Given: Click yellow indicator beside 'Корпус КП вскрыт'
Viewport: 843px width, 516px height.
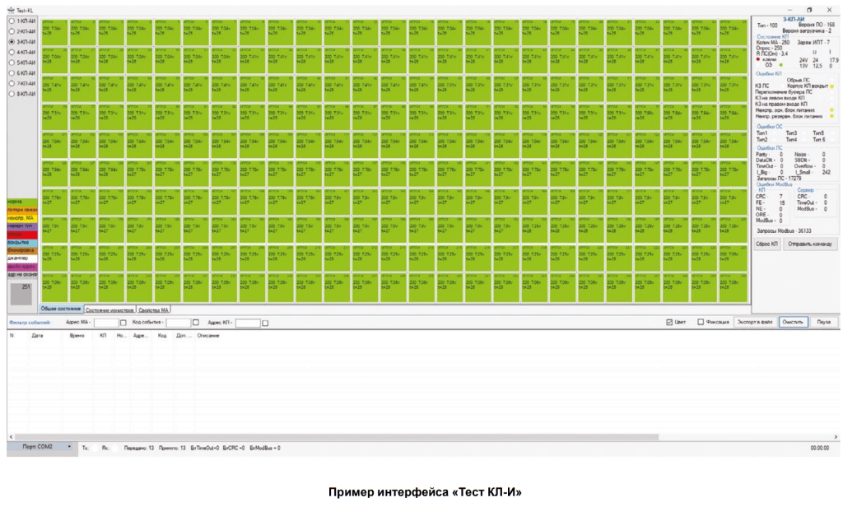Looking at the screenshot, I should pos(831,86).
